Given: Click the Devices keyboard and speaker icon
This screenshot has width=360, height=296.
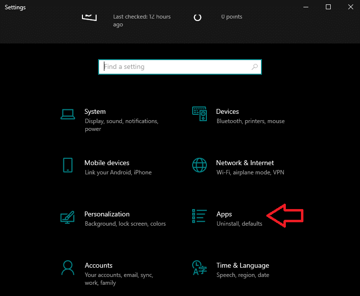Looking at the screenshot, I should click(200, 114).
